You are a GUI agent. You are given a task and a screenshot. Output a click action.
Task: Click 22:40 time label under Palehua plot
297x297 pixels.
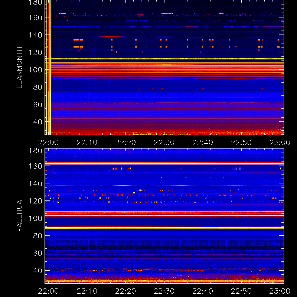tap(203, 291)
